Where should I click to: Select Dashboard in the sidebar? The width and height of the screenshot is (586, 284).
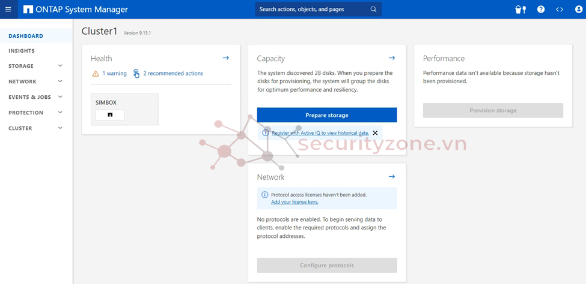click(x=26, y=36)
